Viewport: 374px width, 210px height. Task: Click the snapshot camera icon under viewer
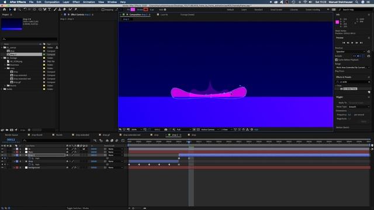tap(166, 129)
